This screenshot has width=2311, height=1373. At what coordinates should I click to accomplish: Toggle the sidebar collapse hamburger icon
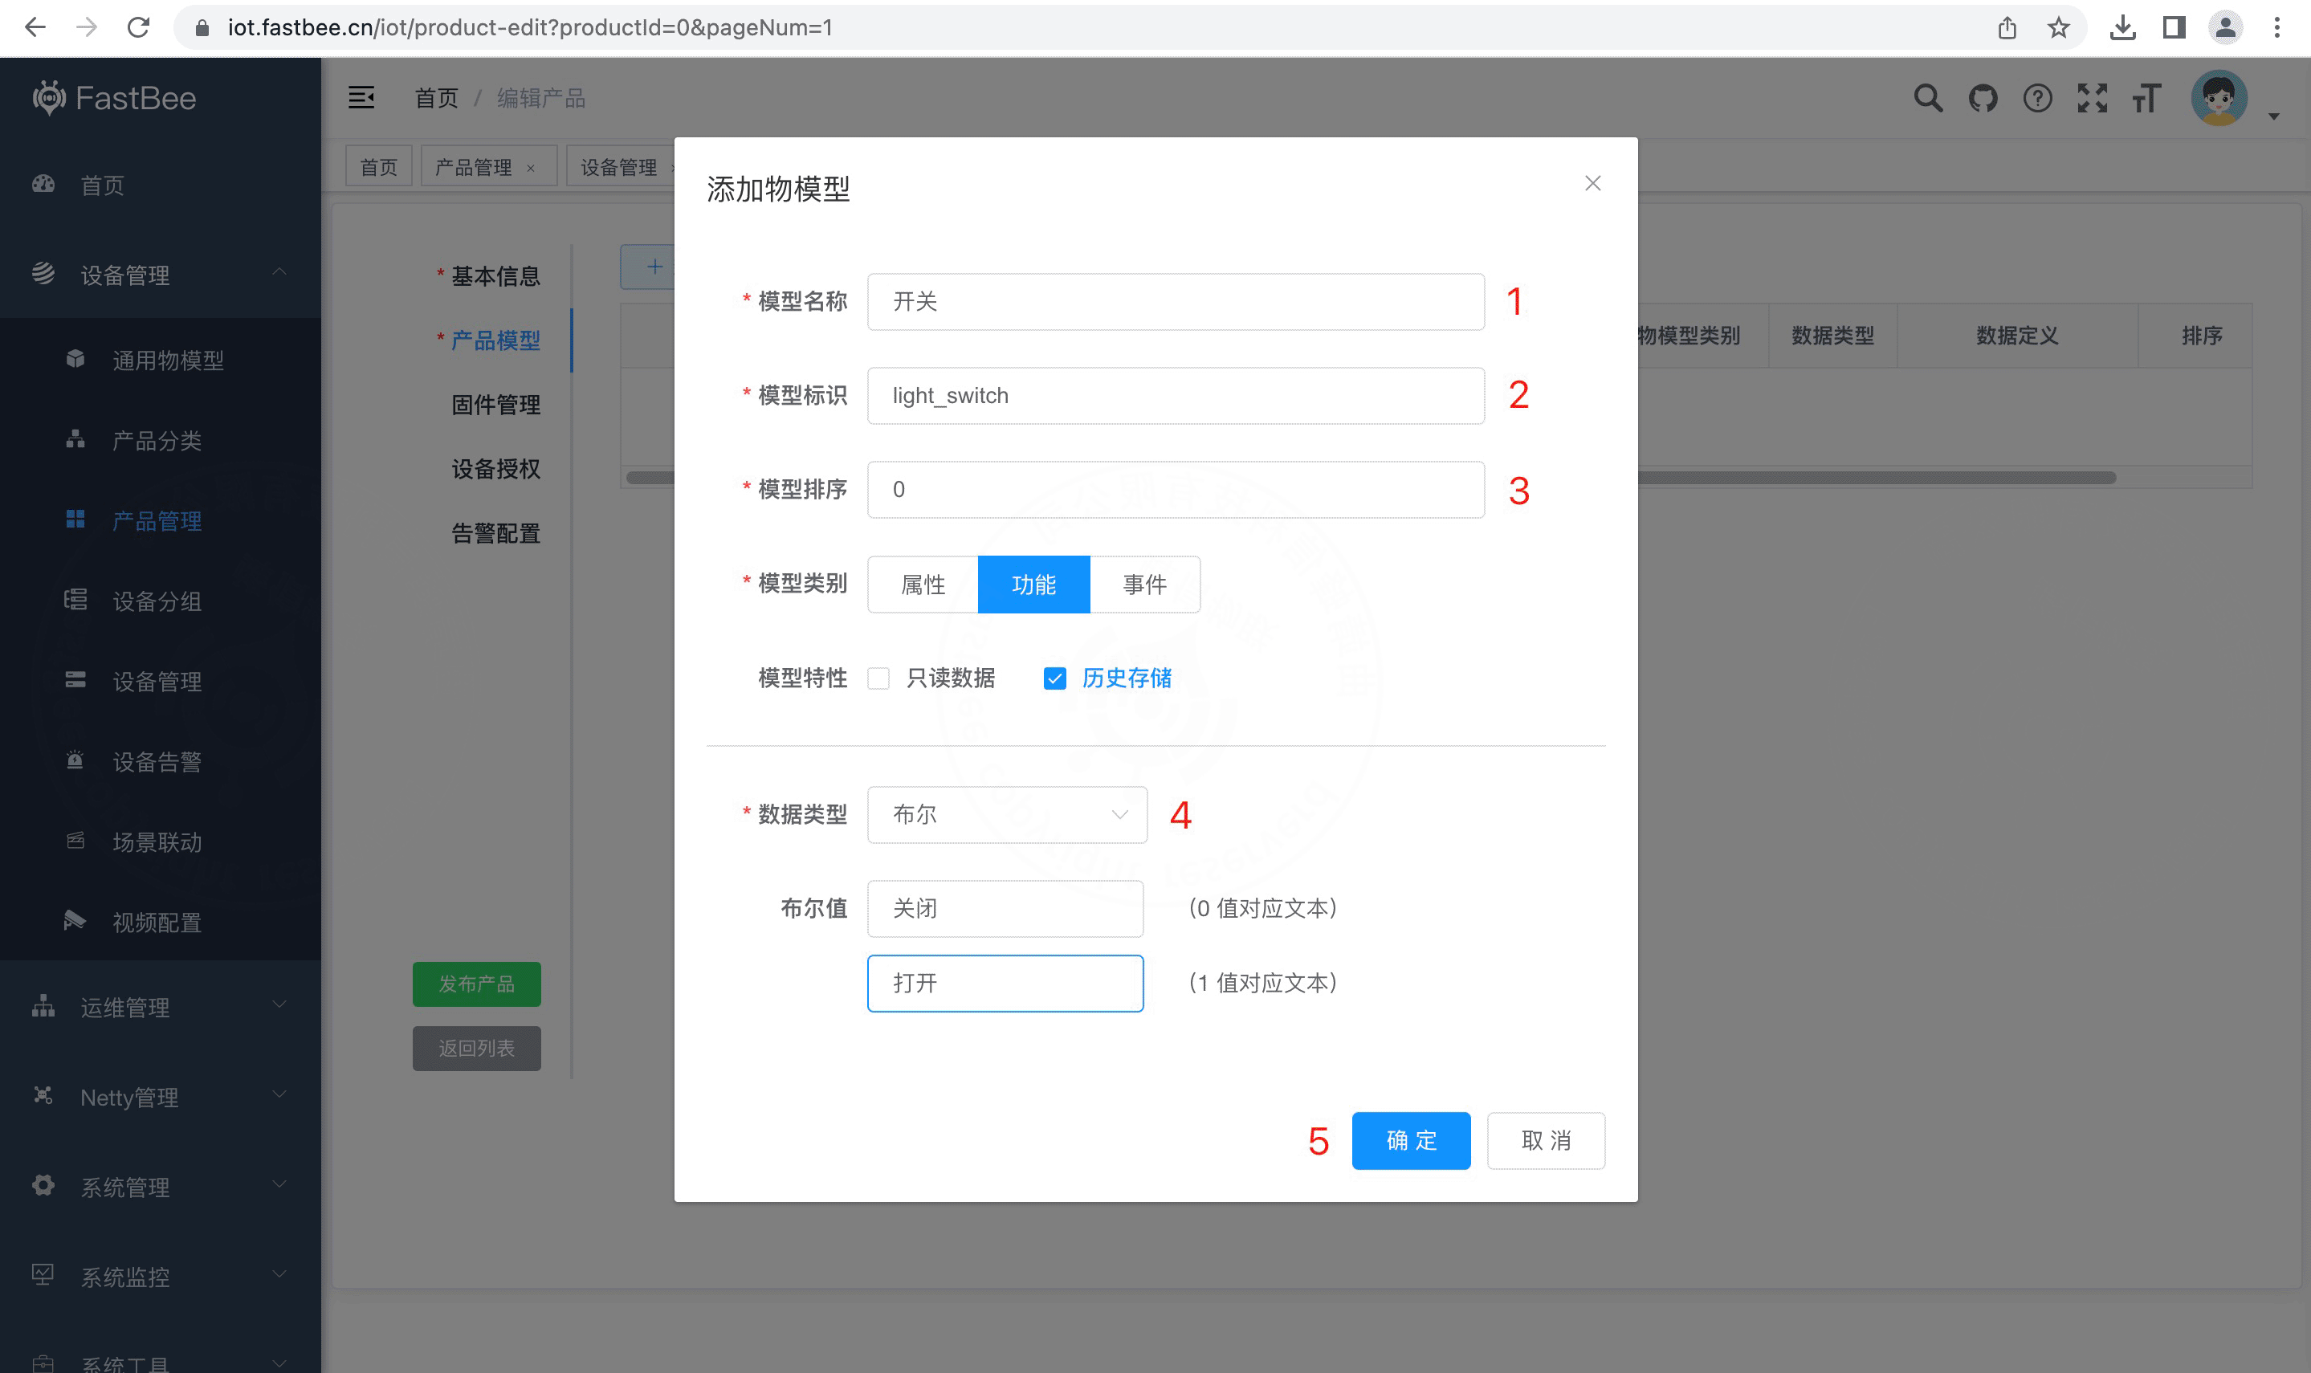tap(361, 97)
